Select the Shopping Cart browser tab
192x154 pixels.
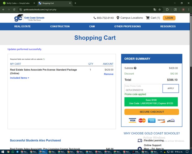click(55, 3)
